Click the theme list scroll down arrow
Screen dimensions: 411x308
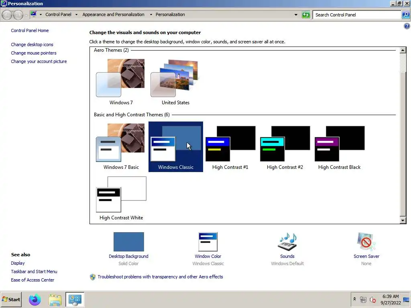click(x=403, y=220)
